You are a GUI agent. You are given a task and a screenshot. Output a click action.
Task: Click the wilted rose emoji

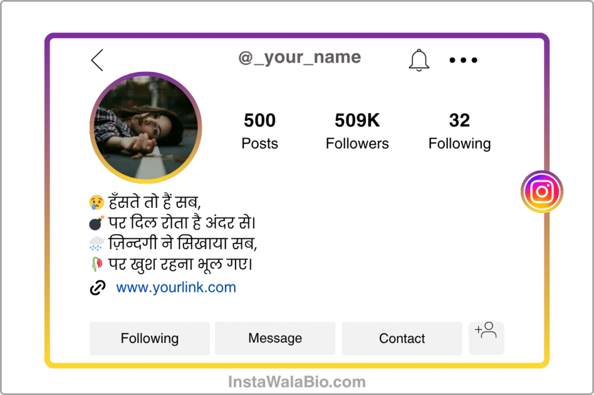click(x=97, y=264)
